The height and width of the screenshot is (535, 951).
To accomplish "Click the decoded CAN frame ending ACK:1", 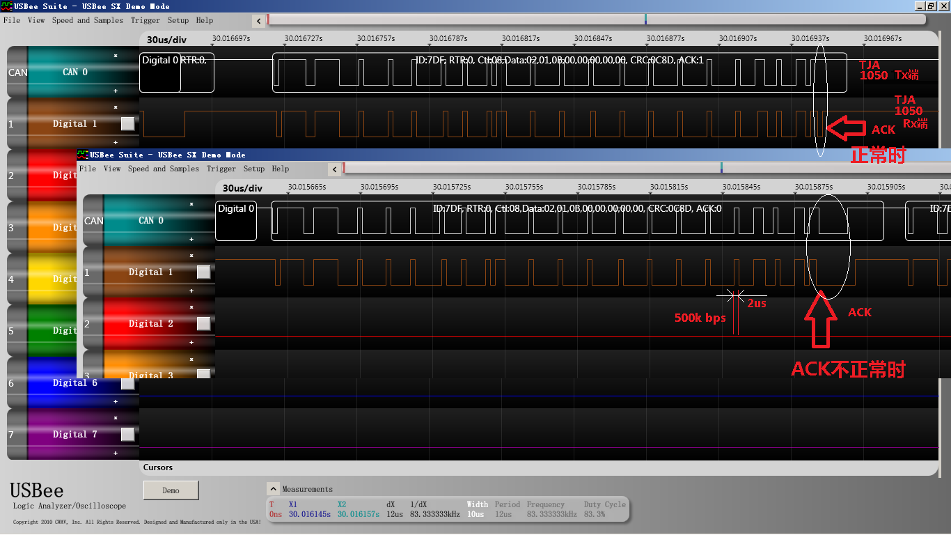I will 560,72.
